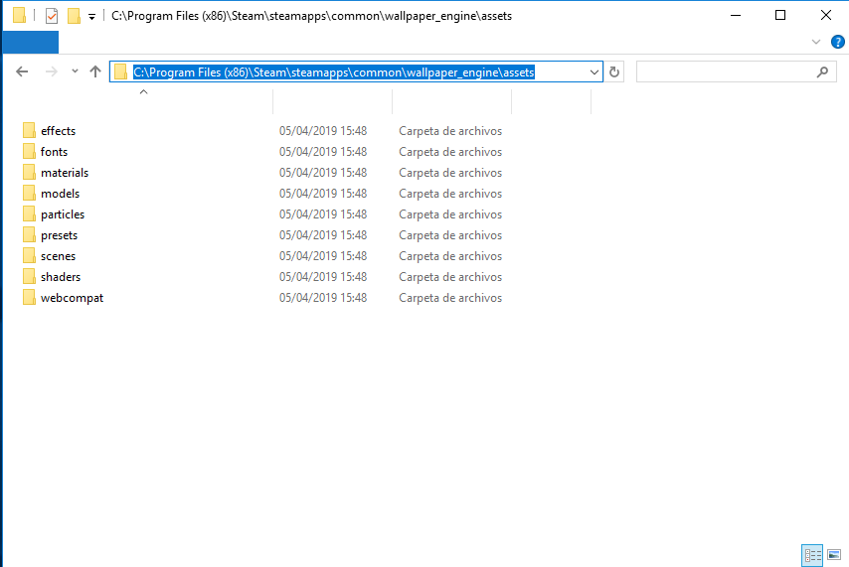Click the 'particles' folder name
This screenshot has height=567, width=849.
coord(63,214)
